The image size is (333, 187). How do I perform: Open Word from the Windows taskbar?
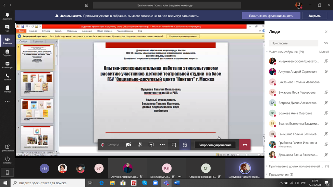(x=177, y=183)
